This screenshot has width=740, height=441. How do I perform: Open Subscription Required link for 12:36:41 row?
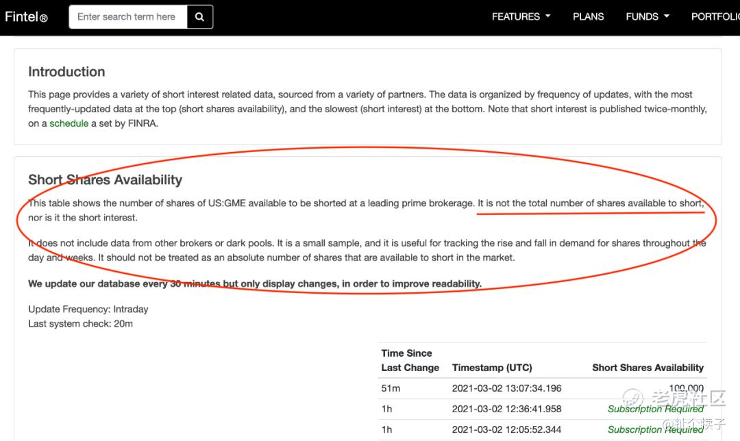(656, 409)
